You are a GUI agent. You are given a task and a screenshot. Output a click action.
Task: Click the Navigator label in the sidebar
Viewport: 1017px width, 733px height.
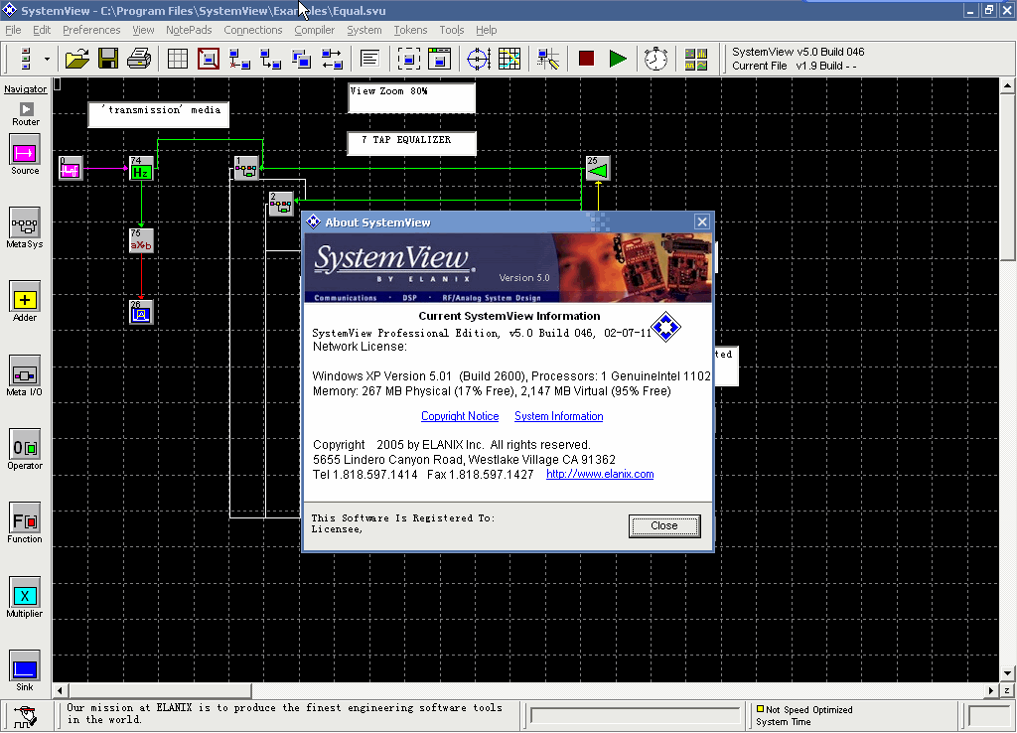pyautogui.click(x=25, y=88)
